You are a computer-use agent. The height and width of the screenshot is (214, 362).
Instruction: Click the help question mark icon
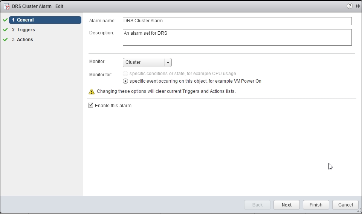click(x=350, y=6)
